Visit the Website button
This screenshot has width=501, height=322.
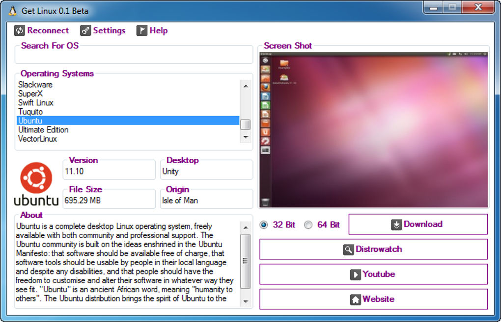[373, 299]
